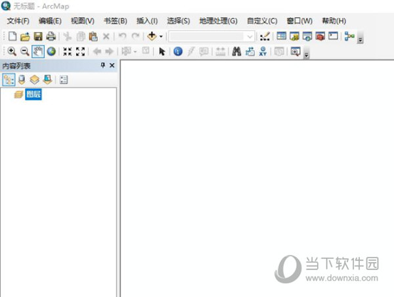This screenshot has width=394, height=297.
Task: Open the Catalog window
Action: pos(294,36)
